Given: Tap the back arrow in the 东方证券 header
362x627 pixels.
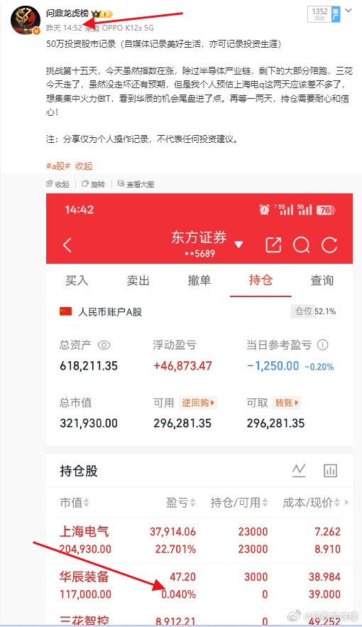Looking at the screenshot, I should [67, 245].
